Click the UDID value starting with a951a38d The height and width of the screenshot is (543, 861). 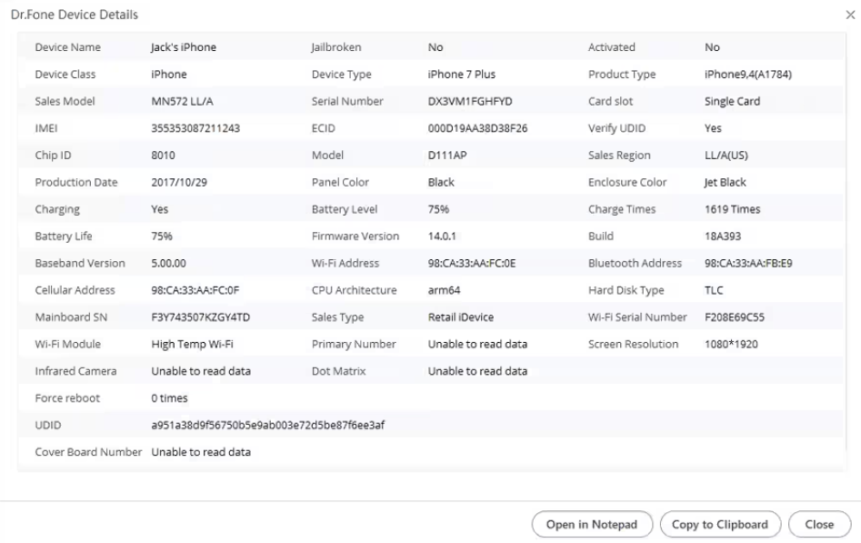(267, 425)
